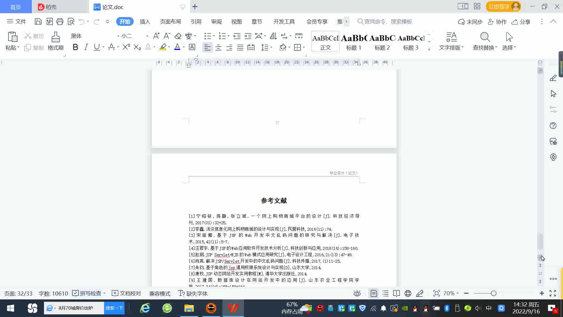Click the 立即登录 login button
Viewport: 563px width, 317px height.
pyautogui.click(x=498, y=6)
